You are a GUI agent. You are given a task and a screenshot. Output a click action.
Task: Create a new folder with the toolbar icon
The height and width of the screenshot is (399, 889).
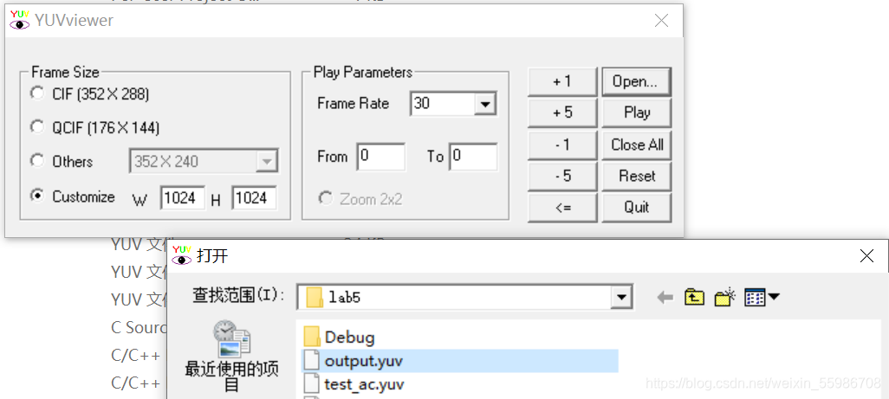[724, 297]
